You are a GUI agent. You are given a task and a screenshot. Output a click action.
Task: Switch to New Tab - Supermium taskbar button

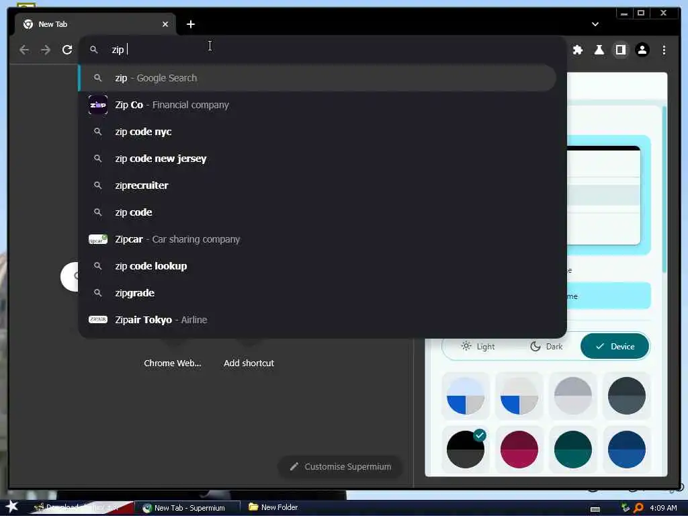pyautogui.click(x=187, y=508)
